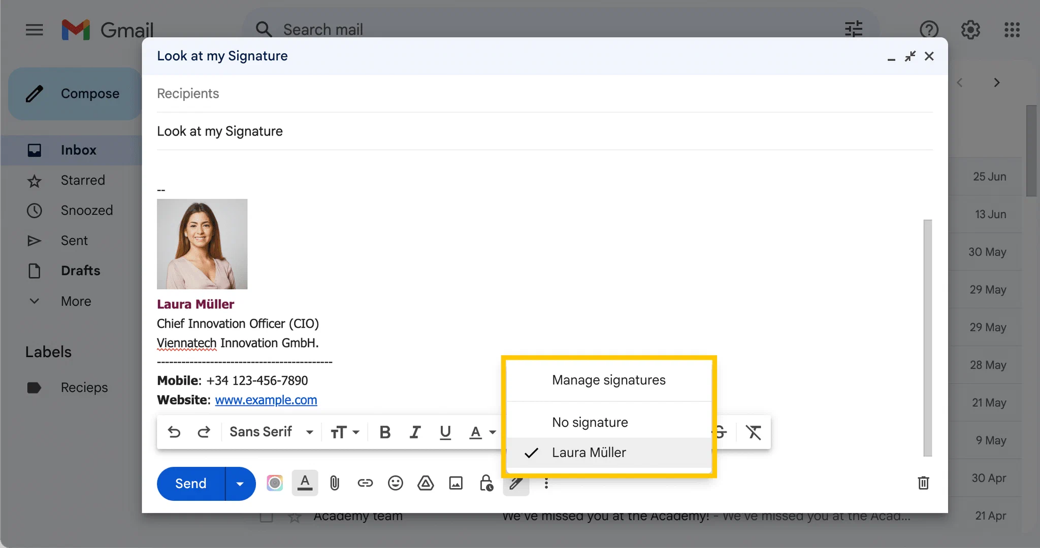Click the blue Send button

tap(191, 484)
